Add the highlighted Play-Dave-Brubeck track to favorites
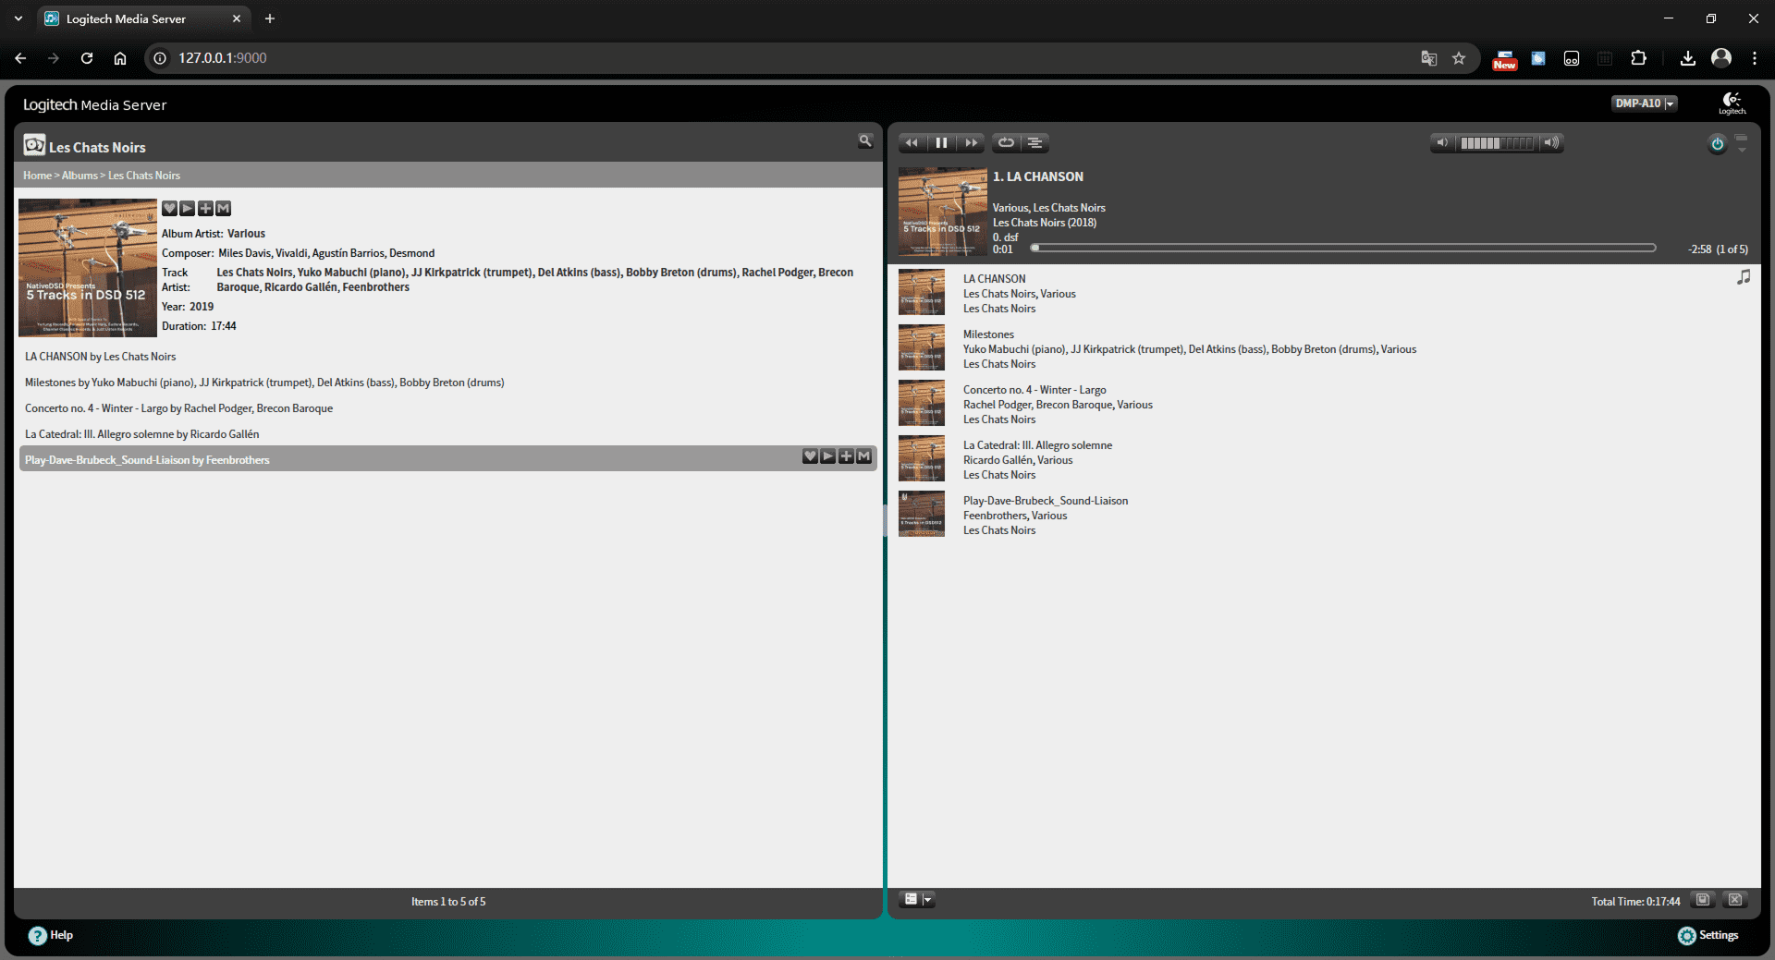This screenshot has width=1775, height=960. point(810,456)
